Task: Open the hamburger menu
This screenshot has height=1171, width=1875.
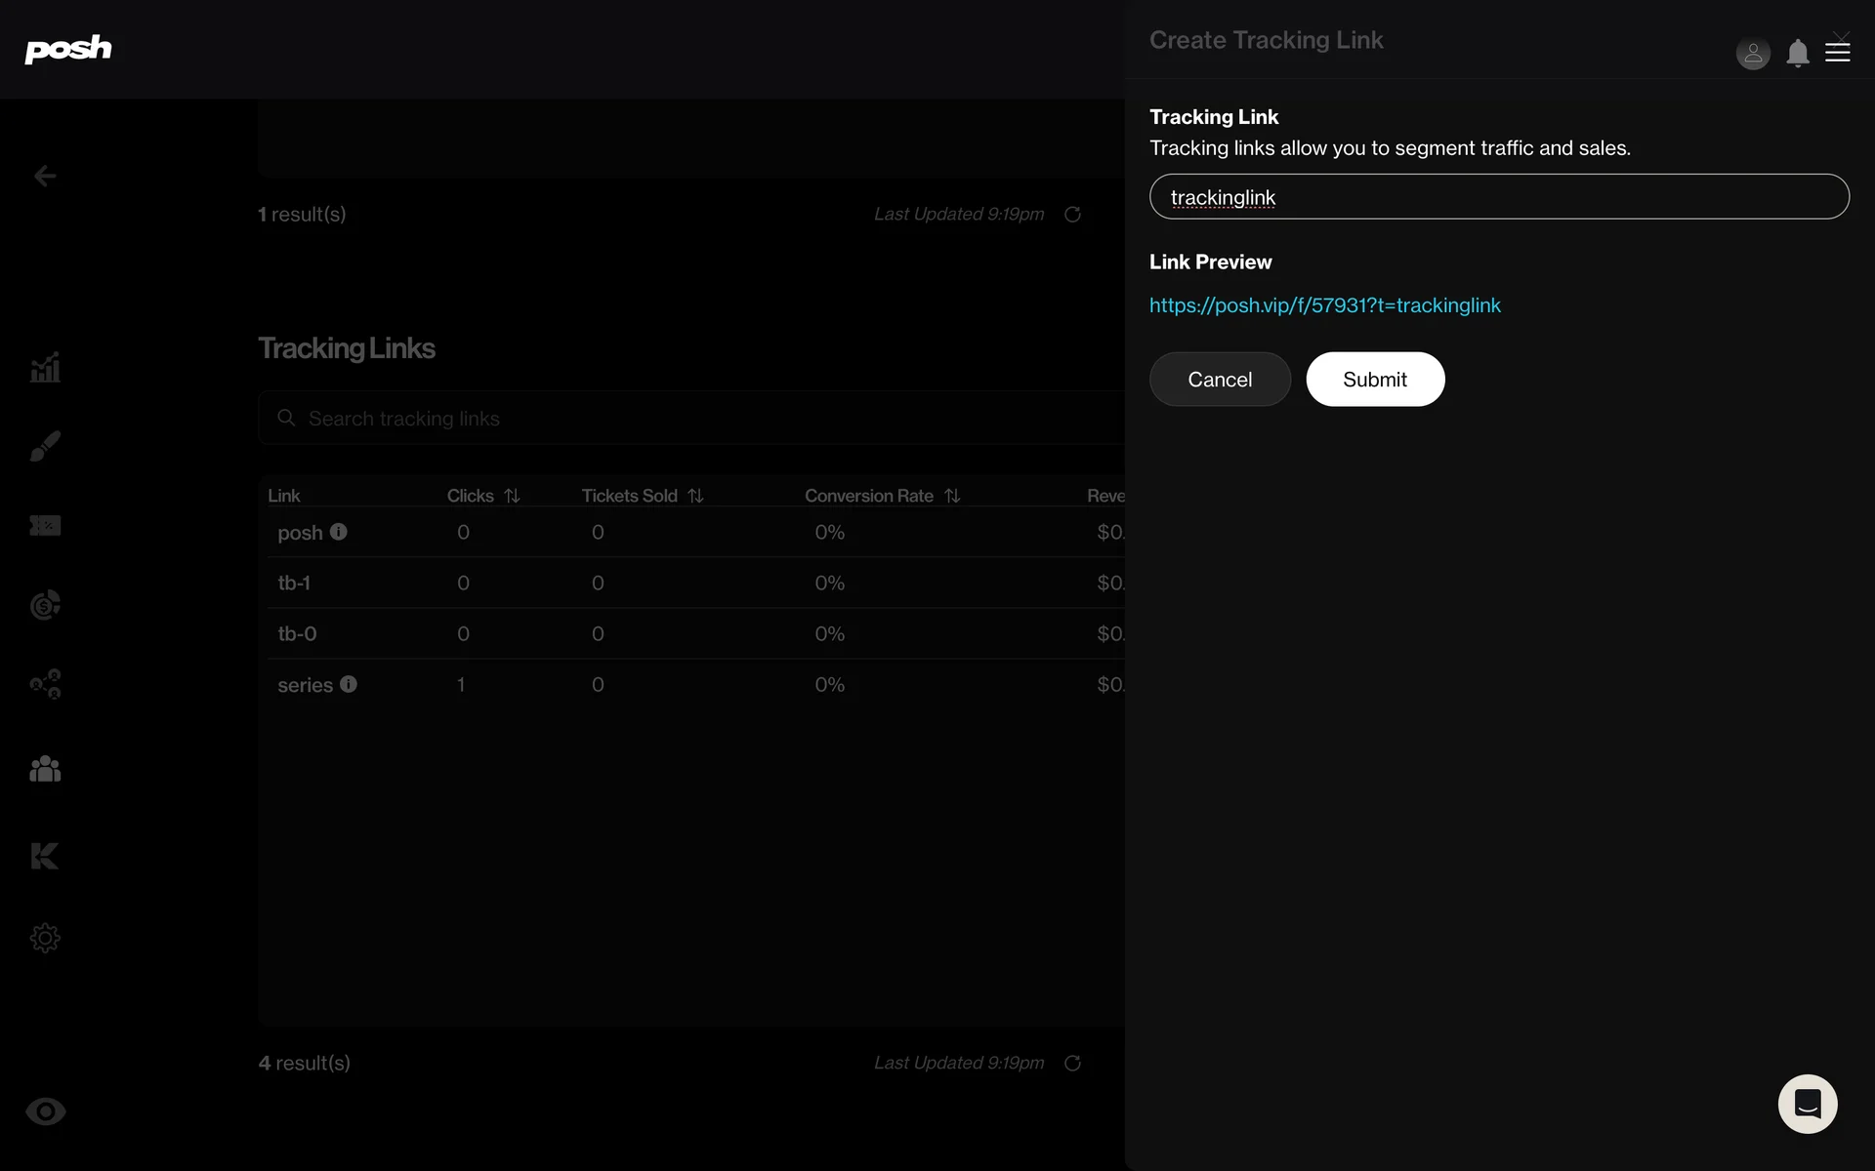Action: [x=1838, y=53]
